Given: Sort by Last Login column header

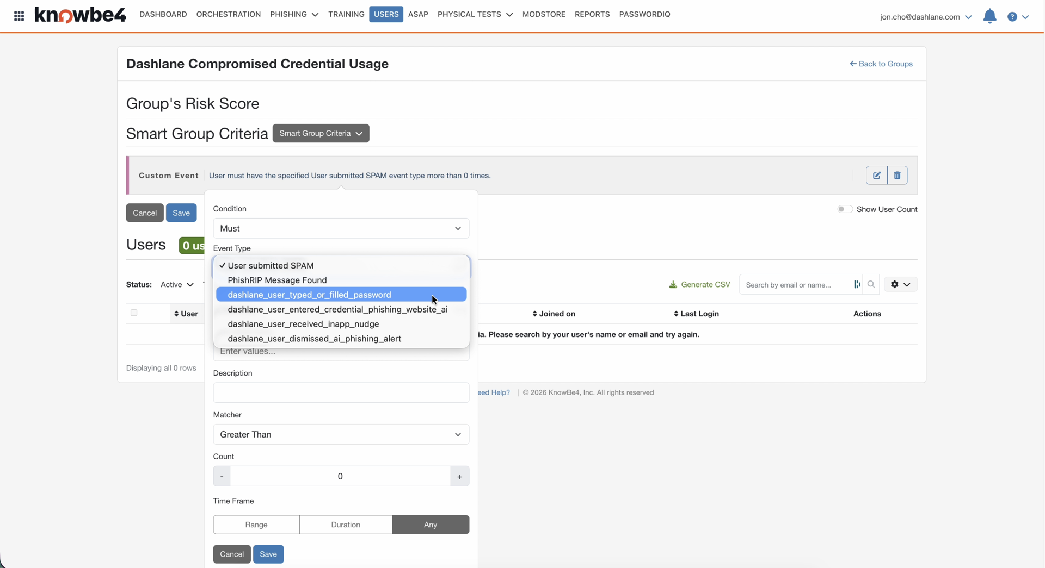Looking at the screenshot, I should [x=696, y=314].
